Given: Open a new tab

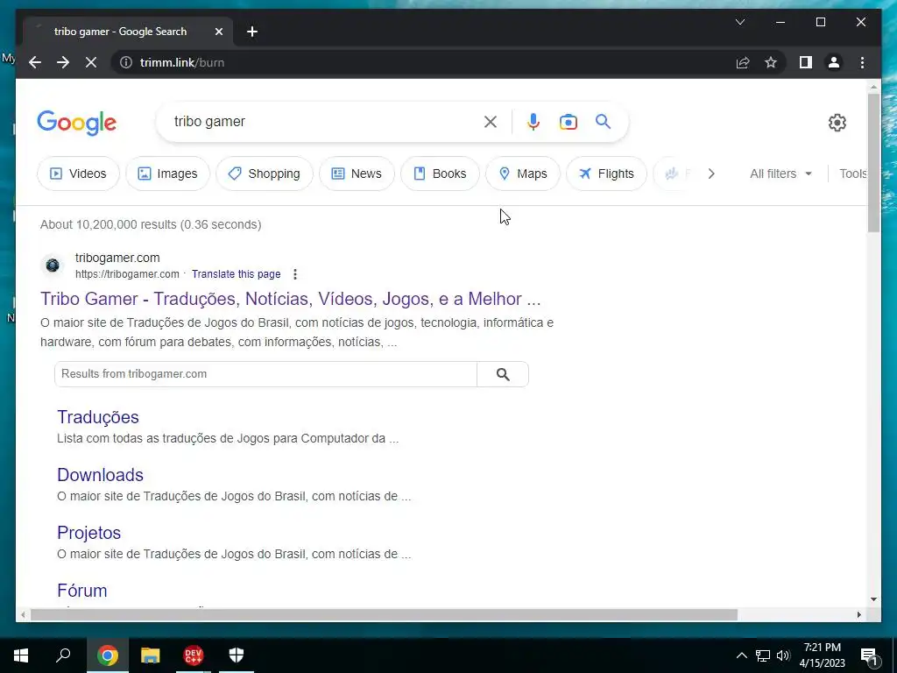Looking at the screenshot, I should pos(252,32).
